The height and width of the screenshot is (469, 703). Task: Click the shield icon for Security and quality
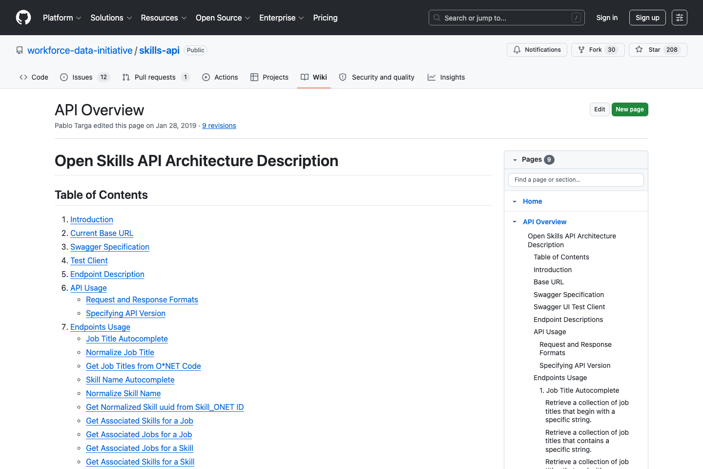tap(343, 77)
